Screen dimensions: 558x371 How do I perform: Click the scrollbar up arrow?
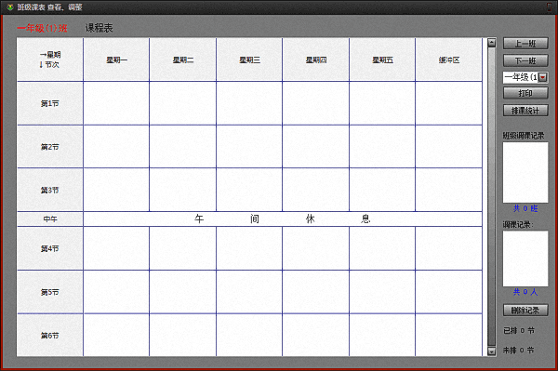pos(491,43)
